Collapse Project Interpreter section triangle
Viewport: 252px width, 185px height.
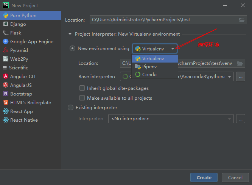(70, 34)
